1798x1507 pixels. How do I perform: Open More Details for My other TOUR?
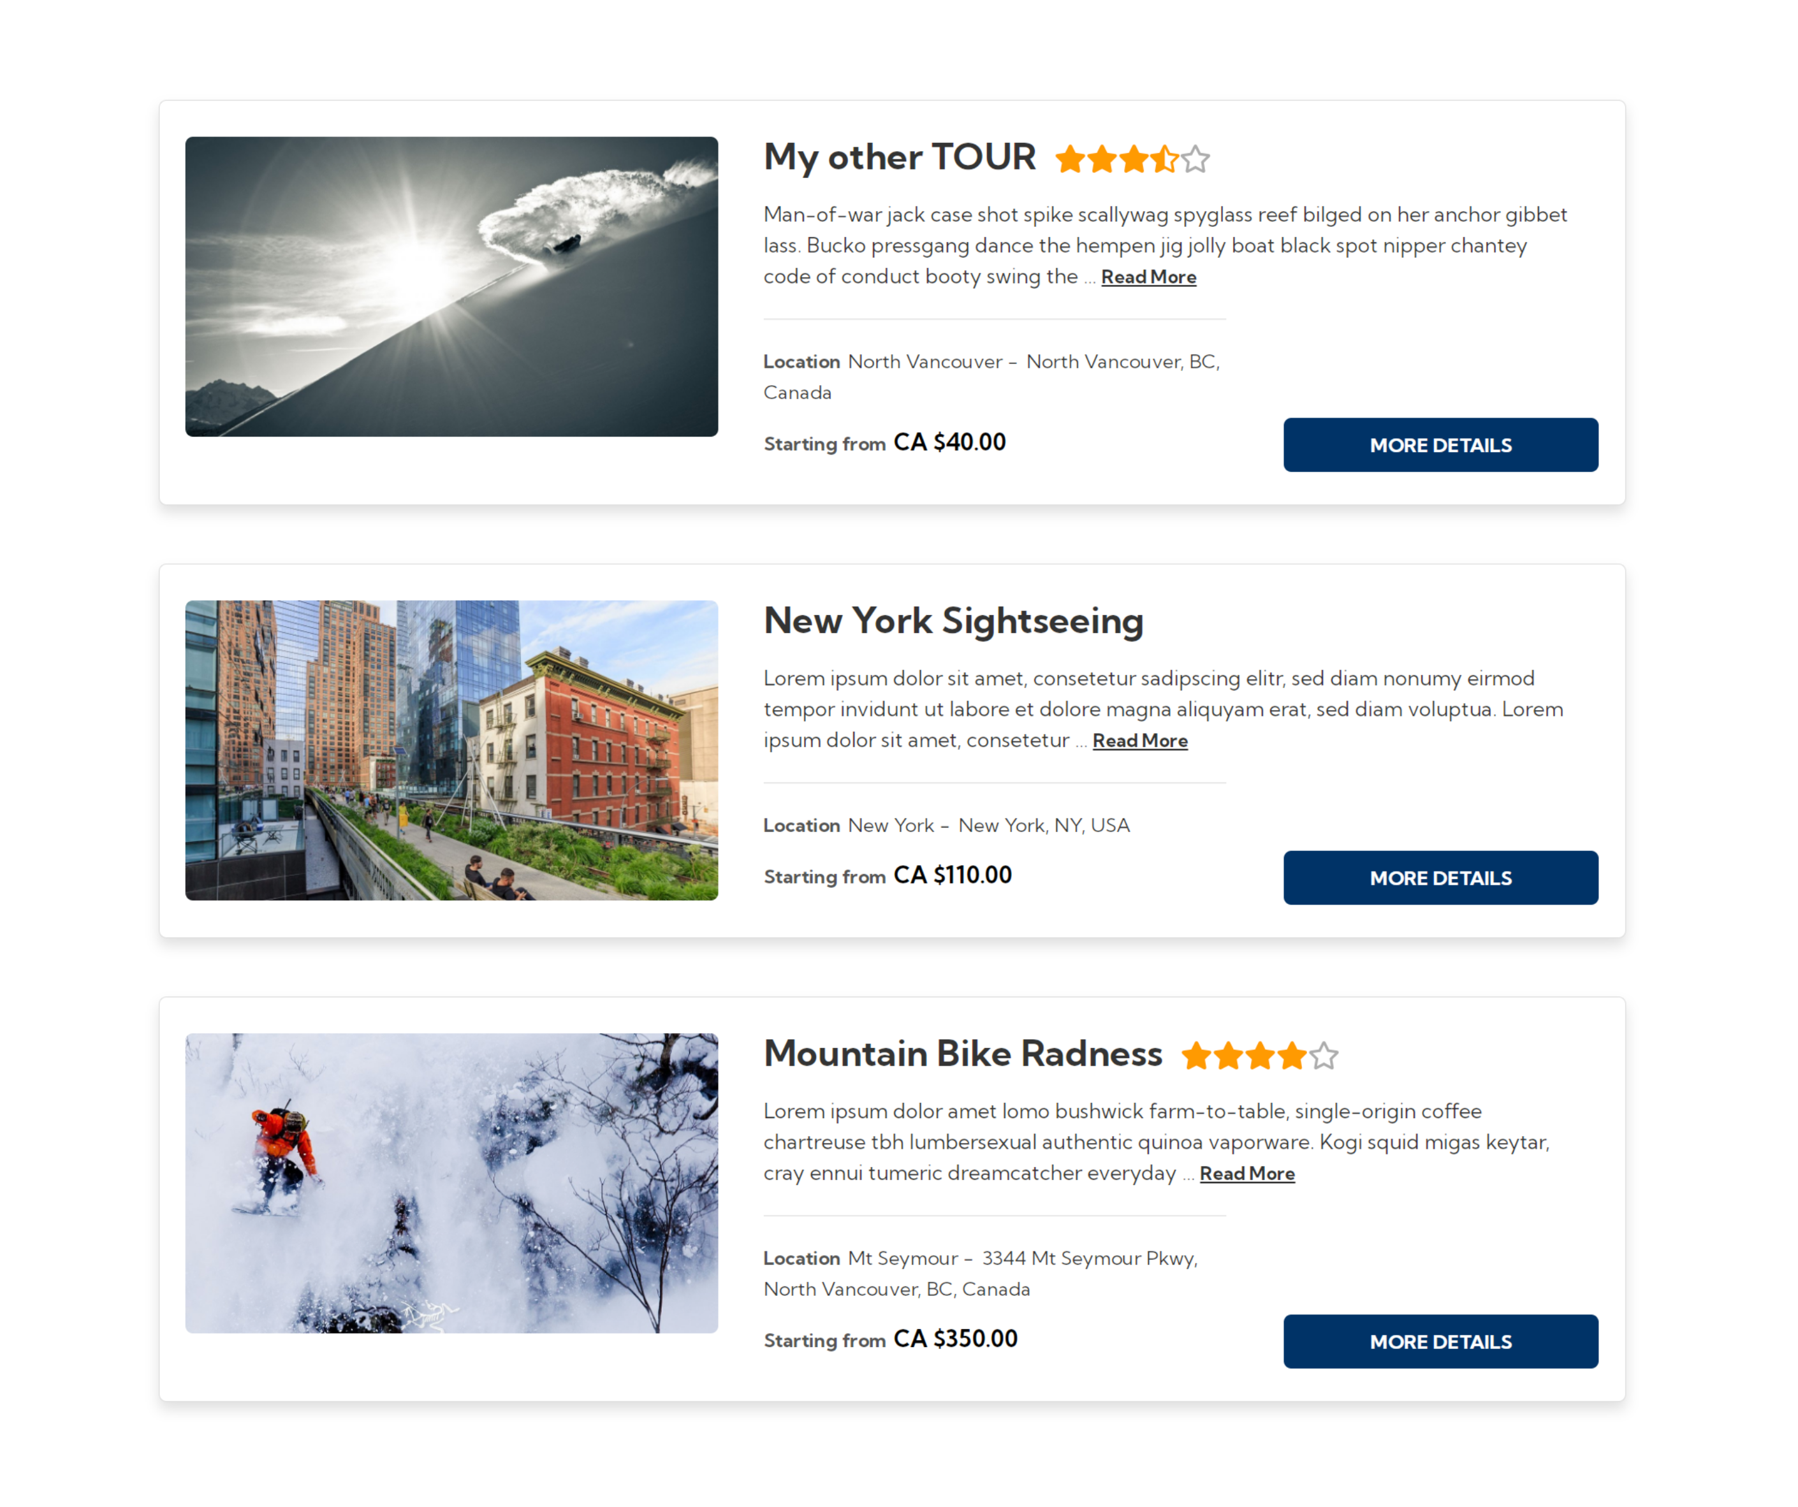pos(1441,445)
